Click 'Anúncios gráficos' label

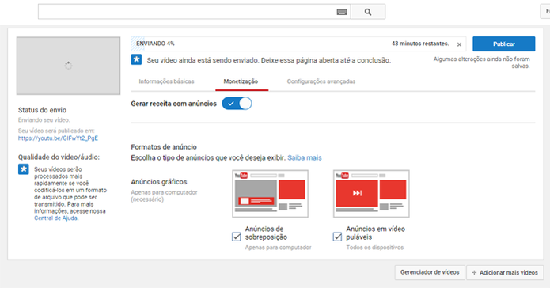point(159,182)
